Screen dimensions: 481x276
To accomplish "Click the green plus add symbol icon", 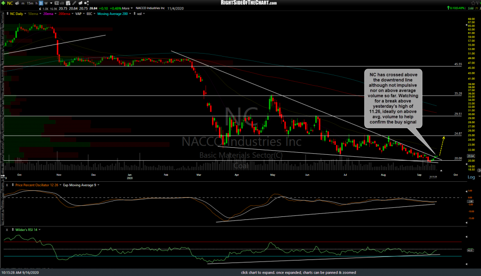I will (x=4, y=3).
